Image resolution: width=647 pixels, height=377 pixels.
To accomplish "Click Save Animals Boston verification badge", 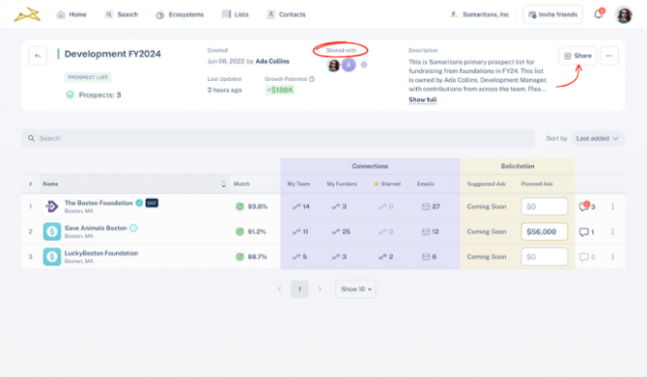I will pyautogui.click(x=133, y=228).
